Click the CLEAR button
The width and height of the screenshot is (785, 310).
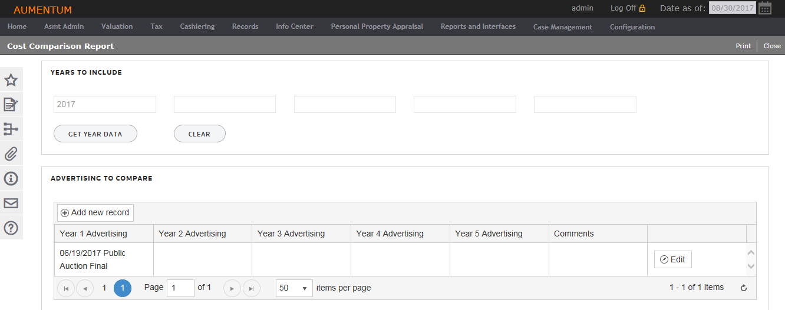click(200, 134)
